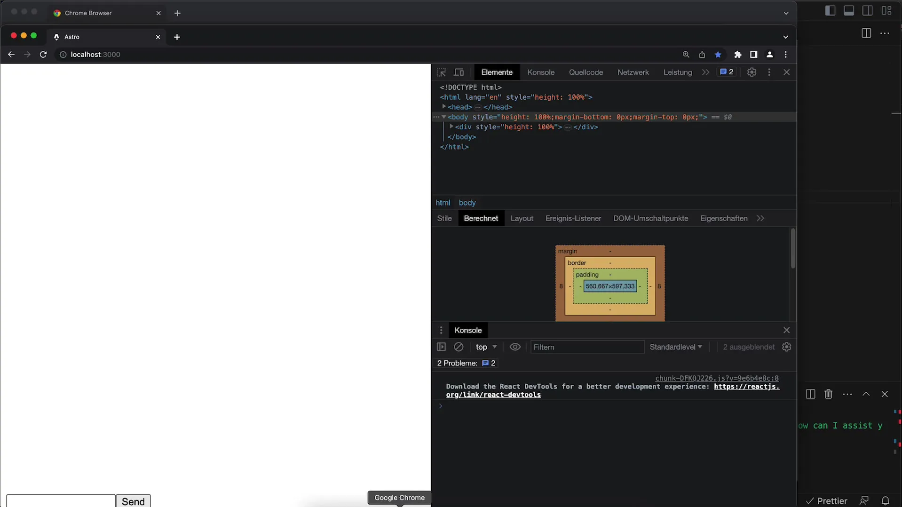Click the issues counter badge showing 2
The height and width of the screenshot is (507, 902).
[x=727, y=72]
